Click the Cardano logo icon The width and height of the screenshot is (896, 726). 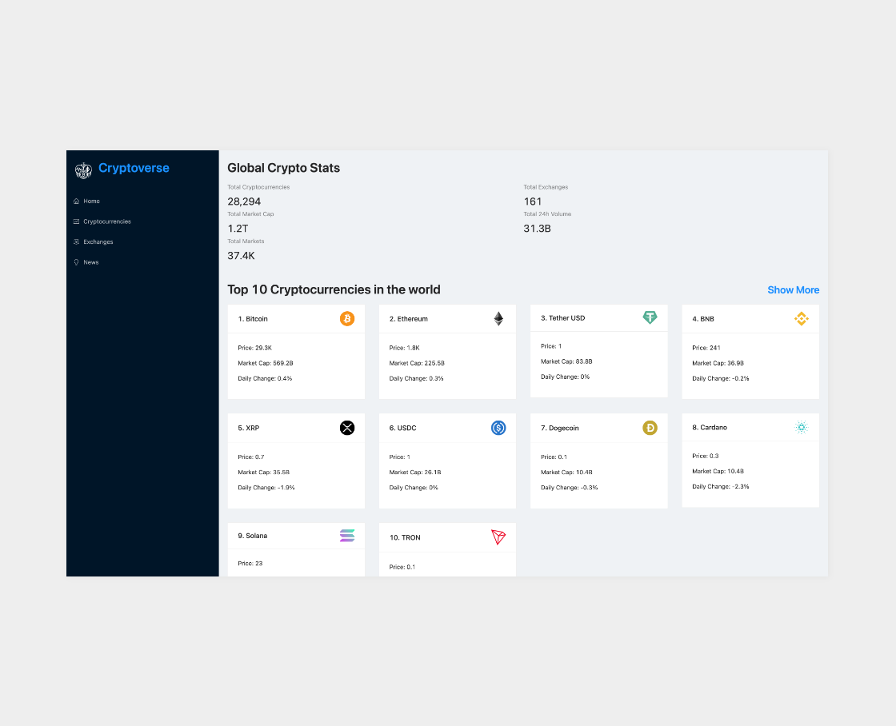click(801, 427)
